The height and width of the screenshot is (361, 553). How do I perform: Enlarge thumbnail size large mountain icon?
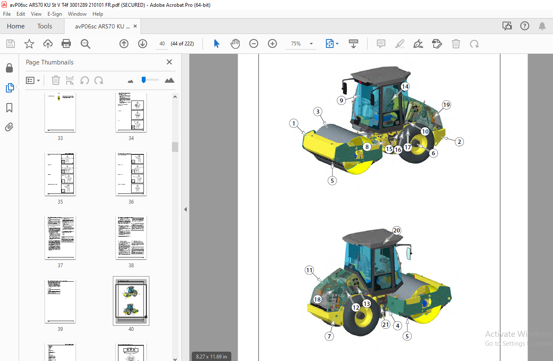click(169, 80)
